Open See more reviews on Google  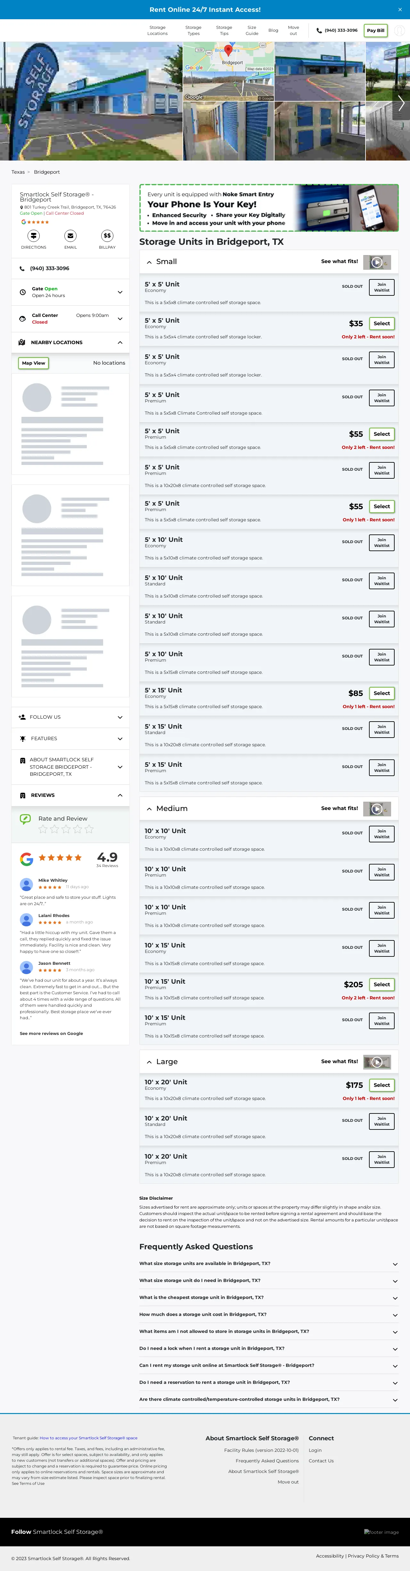coord(51,1033)
